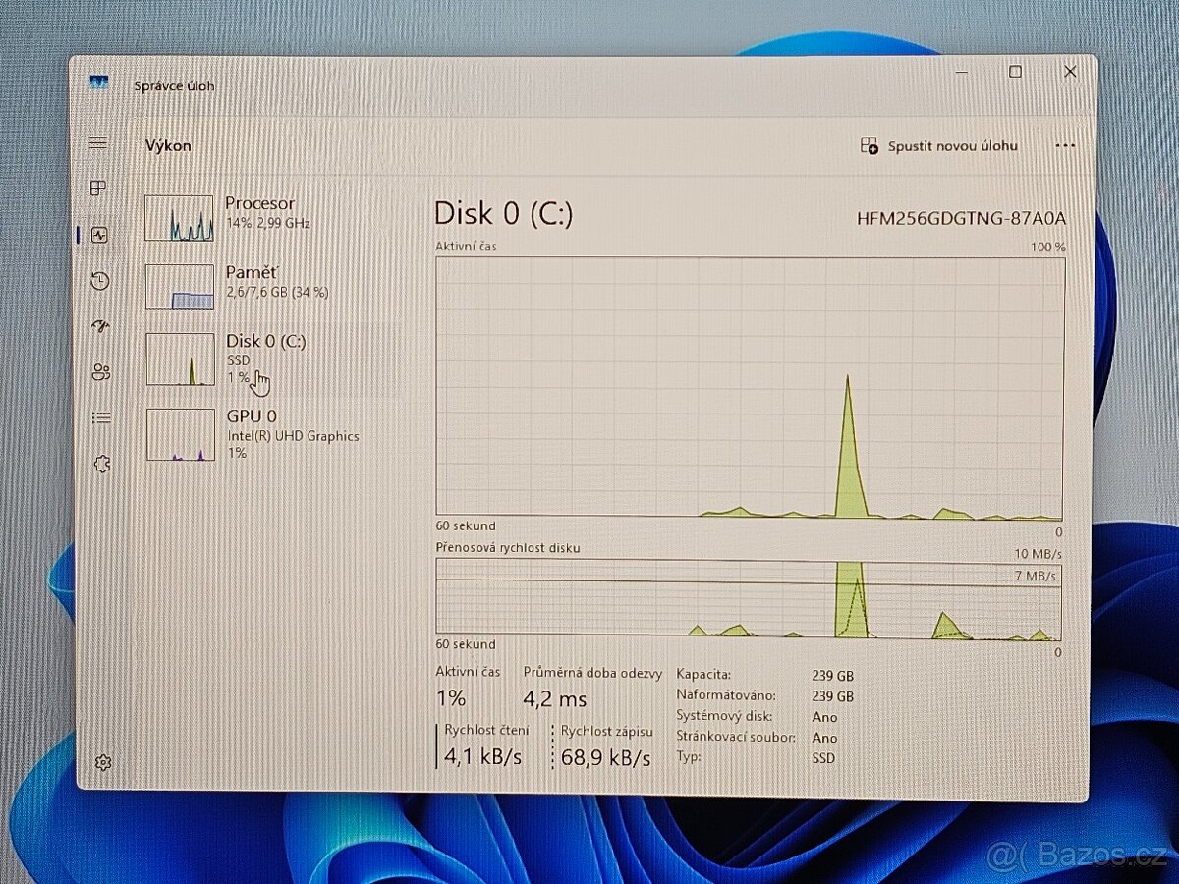Click the Aktivní čas large graph
This screenshot has height=884, width=1179.
tap(750, 387)
